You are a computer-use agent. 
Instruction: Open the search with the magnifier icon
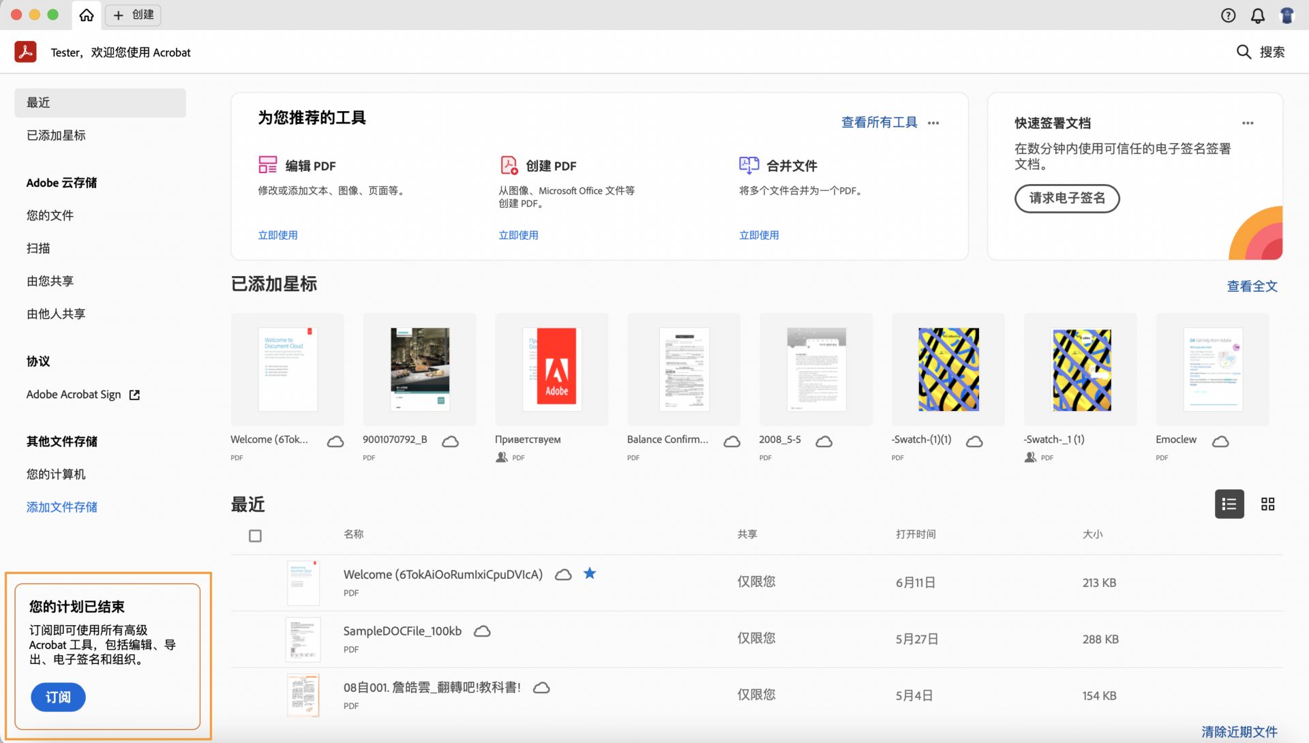[x=1244, y=52]
